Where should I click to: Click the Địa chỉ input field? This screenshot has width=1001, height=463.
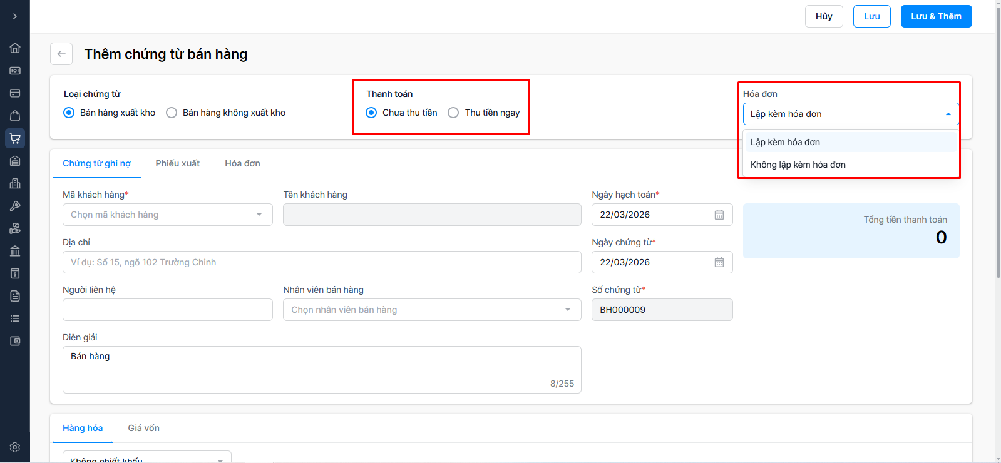pyautogui.click(x=322, y=262)
